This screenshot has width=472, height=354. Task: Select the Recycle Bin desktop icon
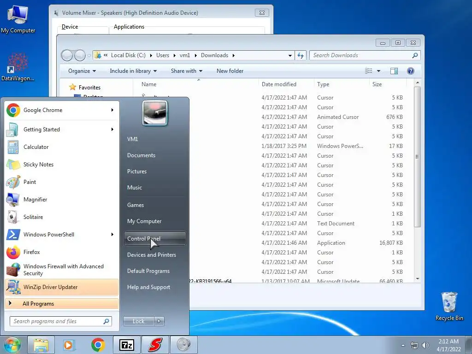[x=449, y=307]
